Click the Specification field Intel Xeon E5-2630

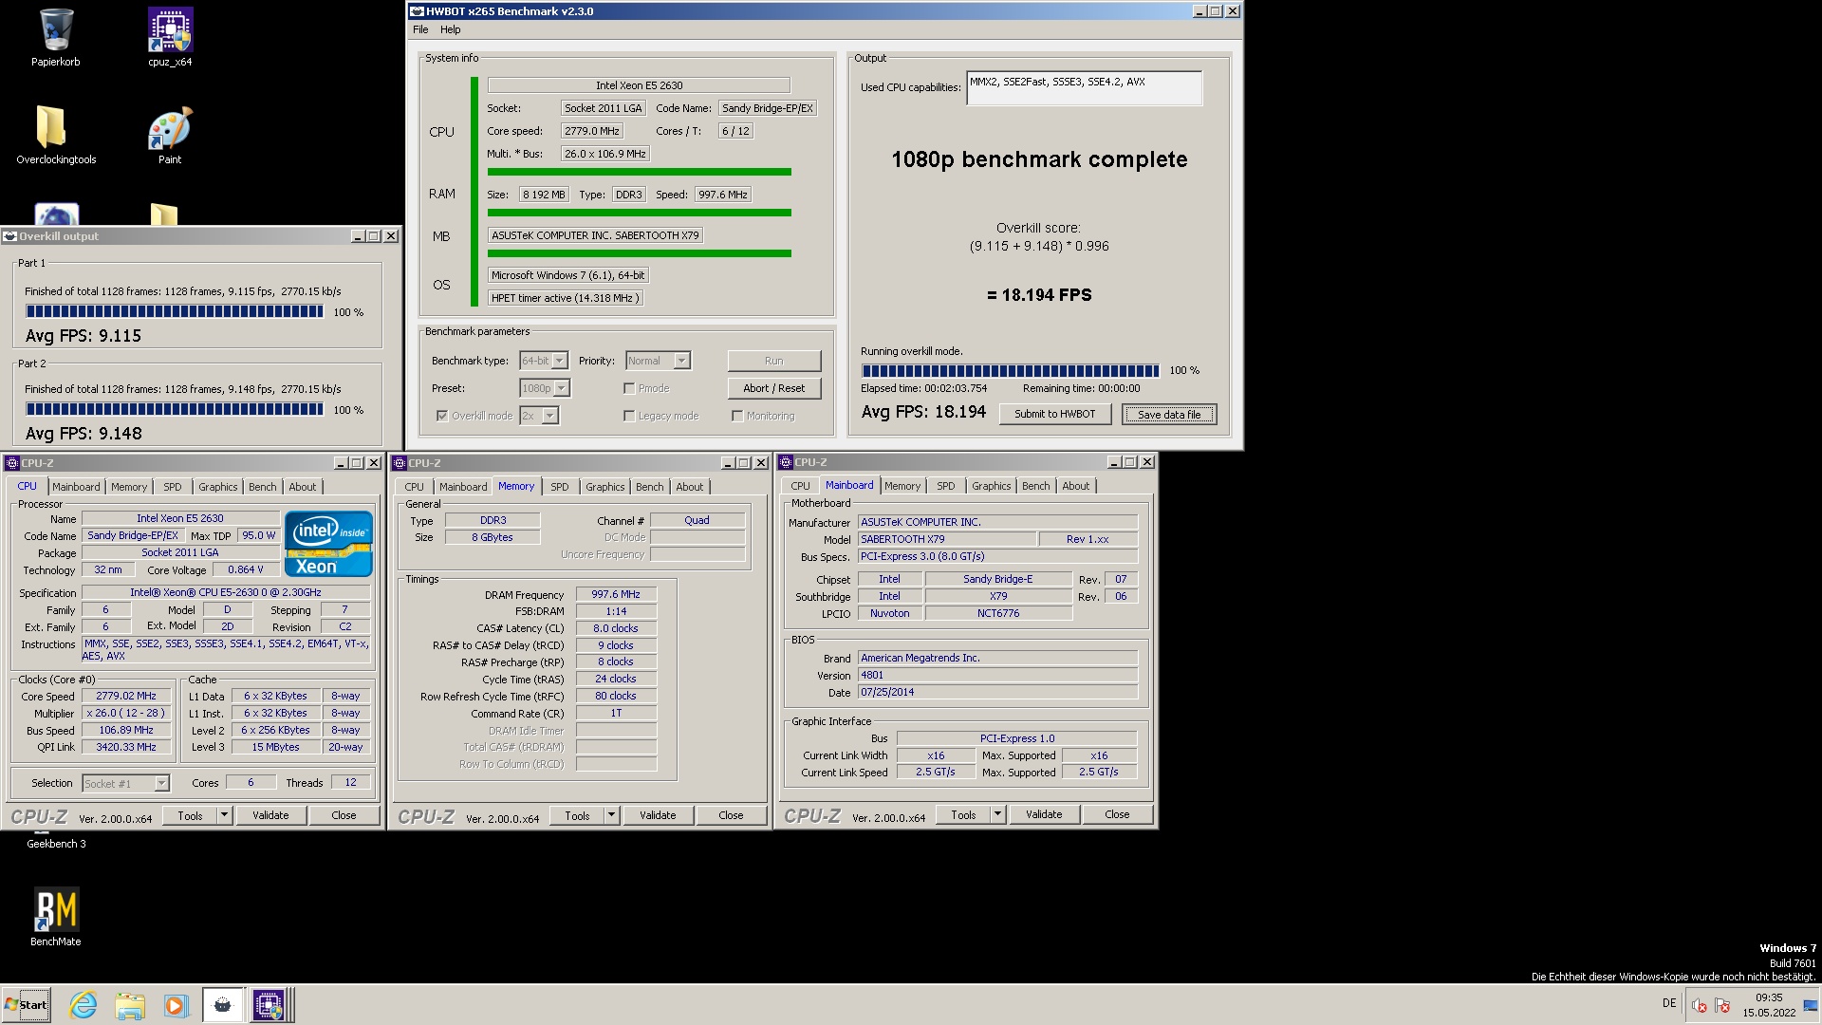click(x=226, y=592)
